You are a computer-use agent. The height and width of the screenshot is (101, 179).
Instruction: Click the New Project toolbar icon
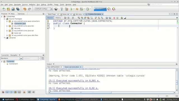tap(8, 9)
